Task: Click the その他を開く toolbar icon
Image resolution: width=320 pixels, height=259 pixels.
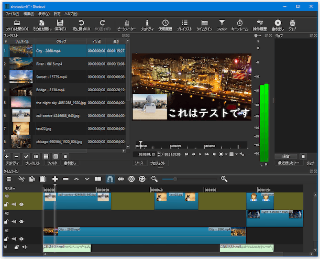Action: (x=42, y=25)
